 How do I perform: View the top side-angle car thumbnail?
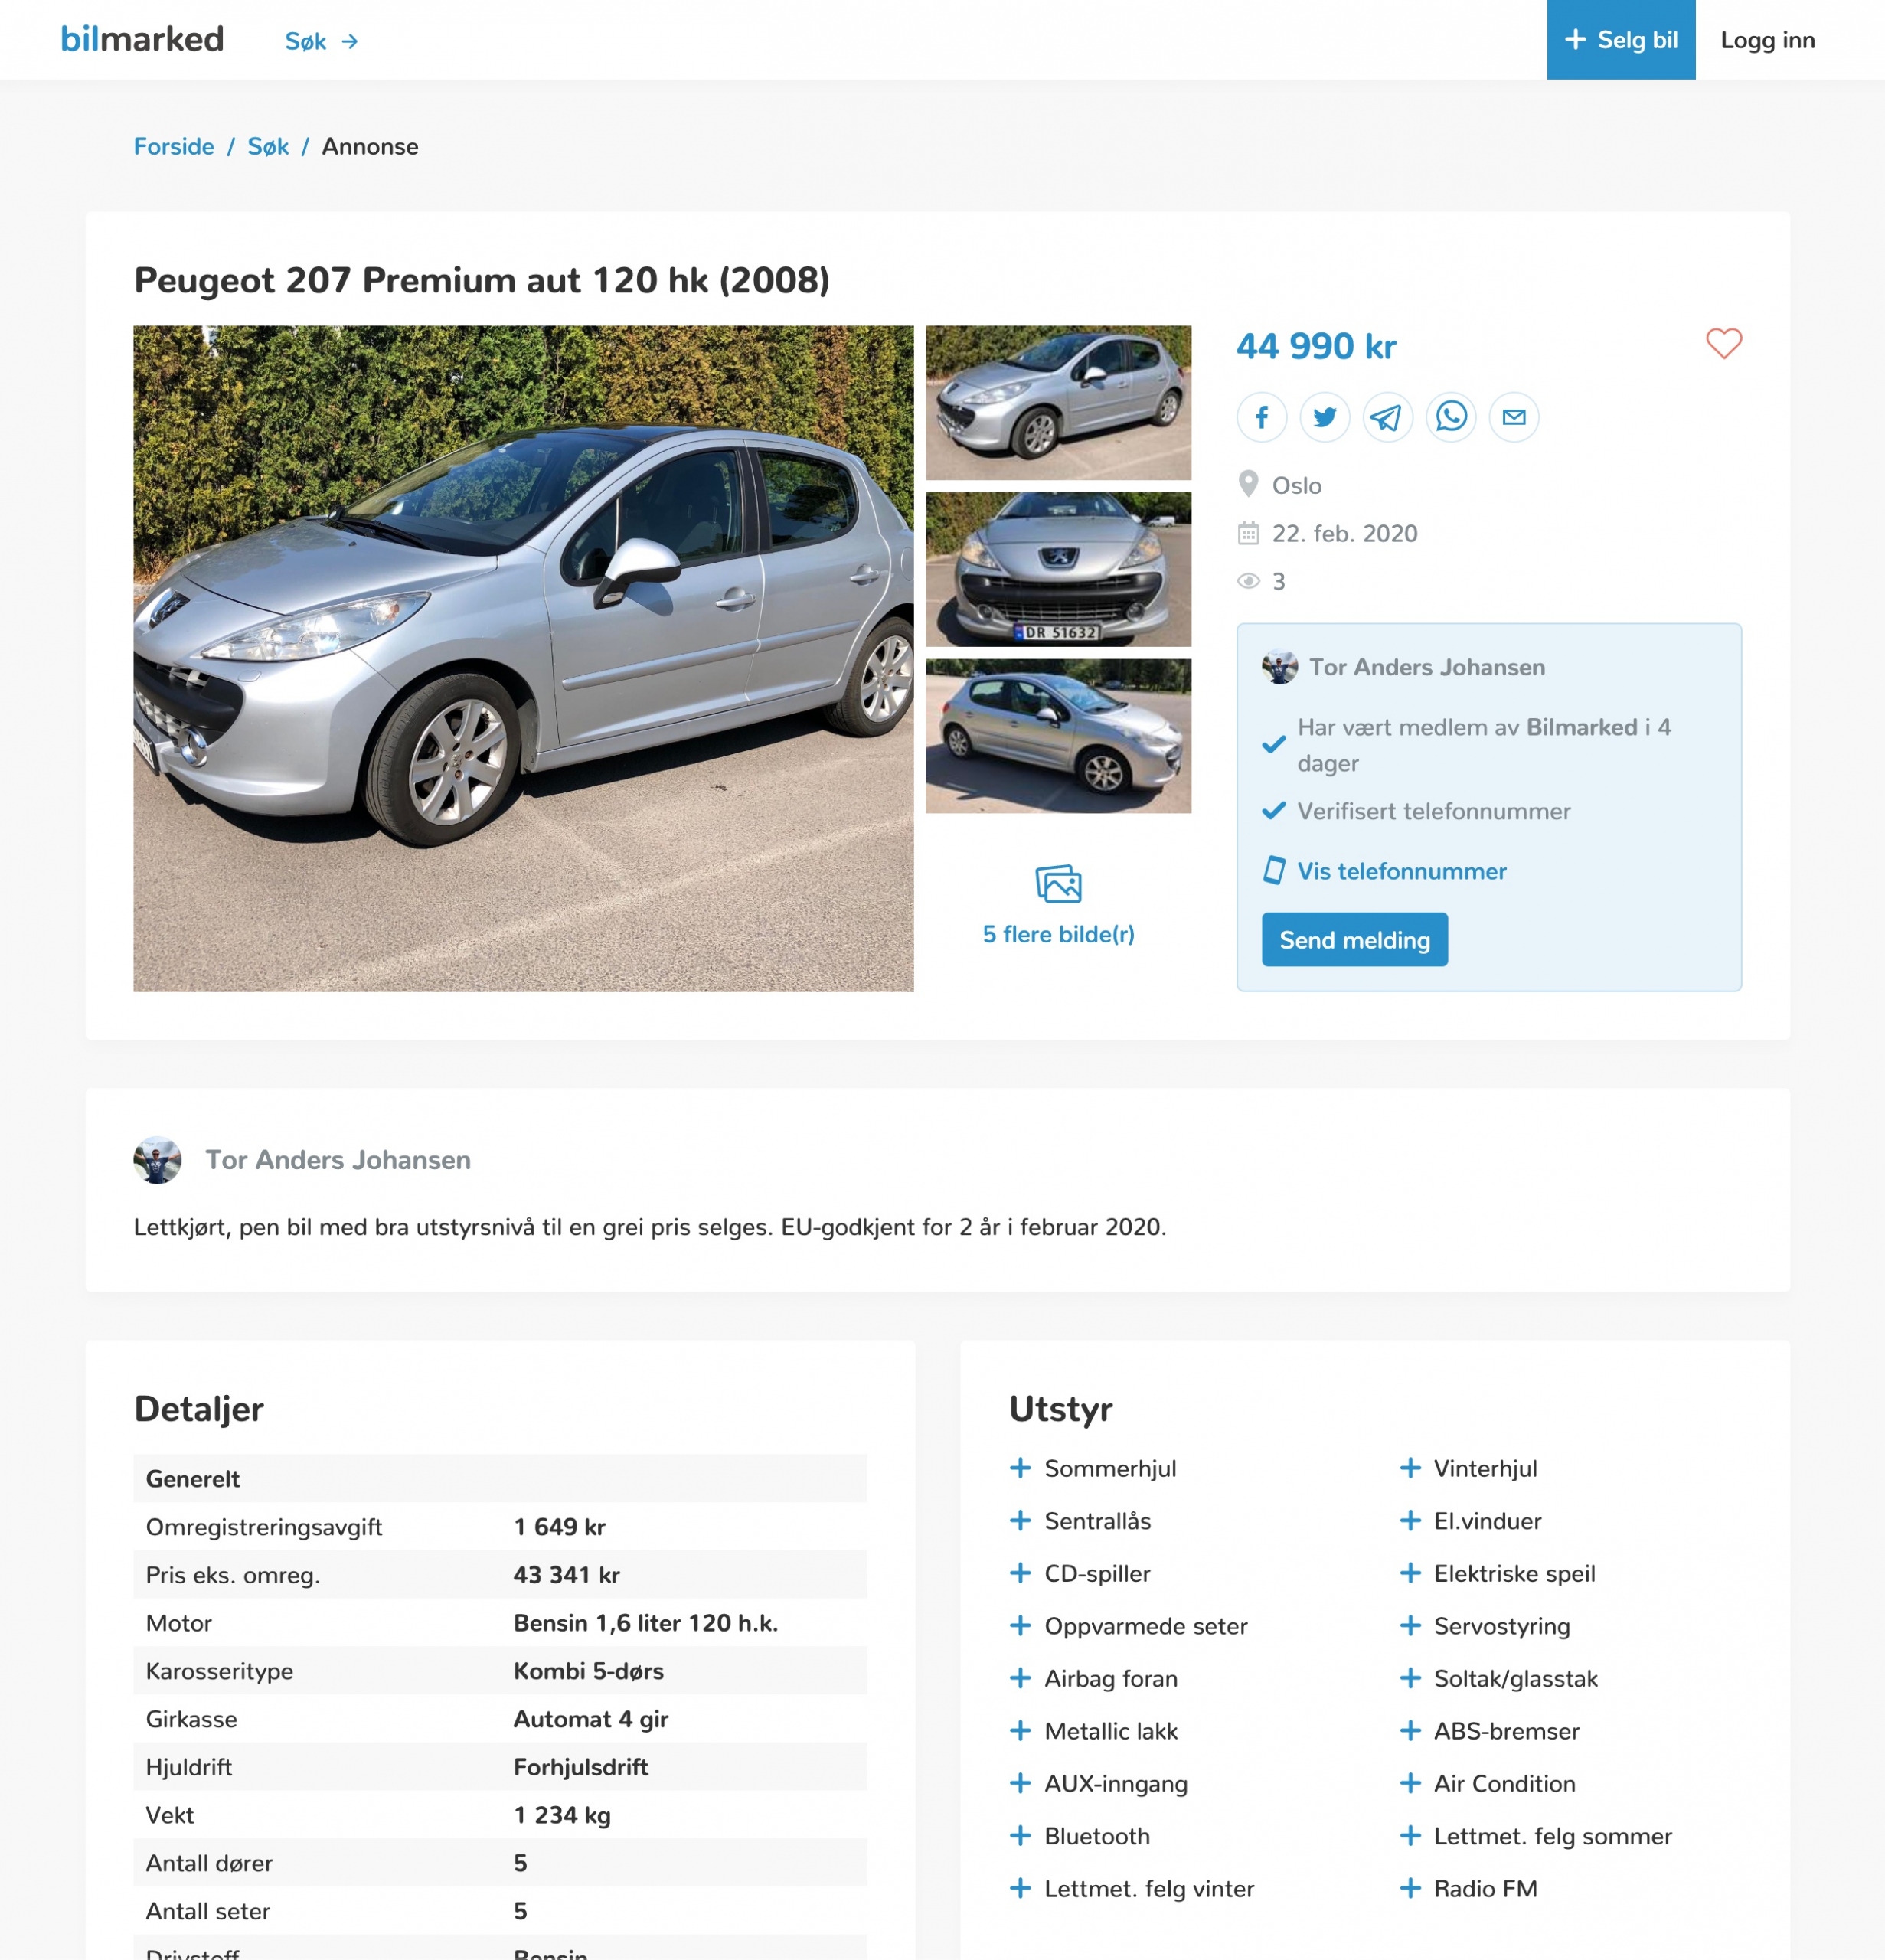point(1058,403)
